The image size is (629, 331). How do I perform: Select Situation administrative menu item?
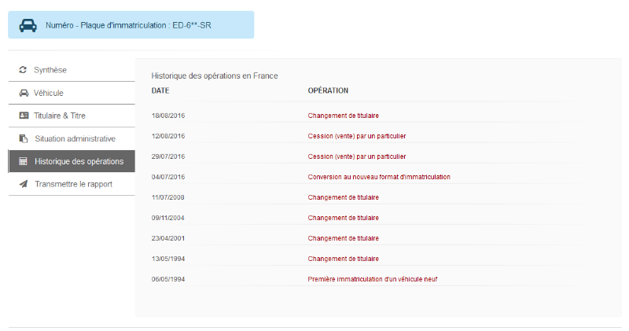coord(72,138)
